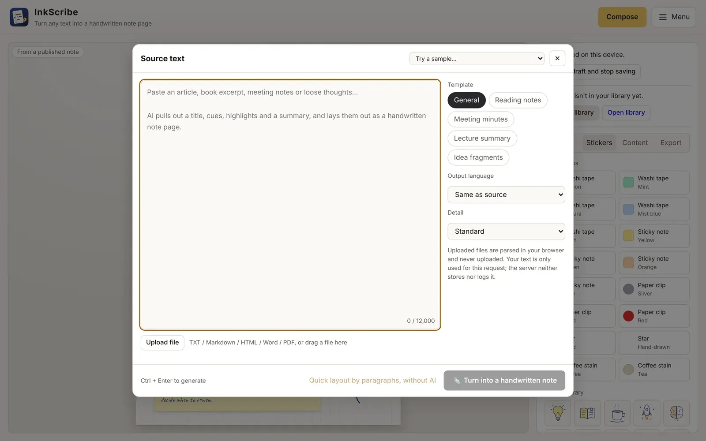Select the Lecture summary template
The height and width of the screenshot is (441, 706).
(482, 138)
